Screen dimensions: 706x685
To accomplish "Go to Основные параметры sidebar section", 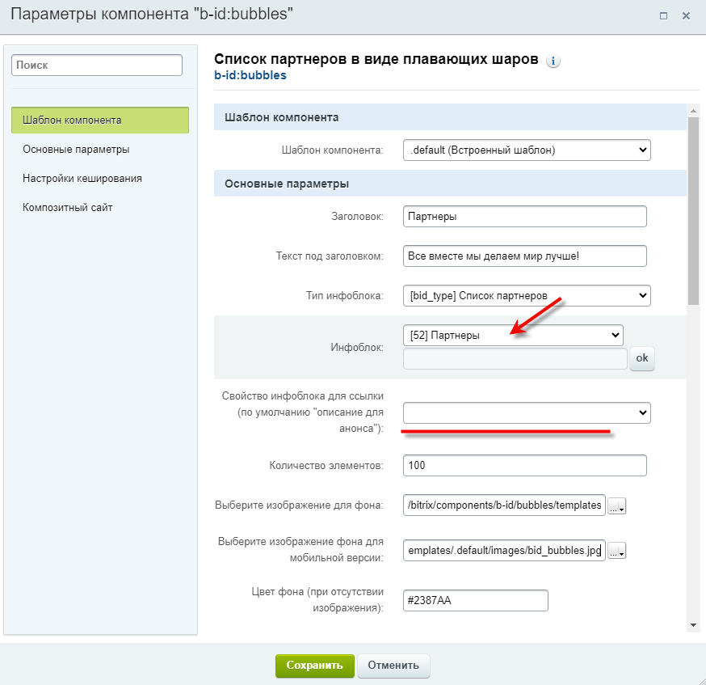I will pyautogui.click(x=76, y=149).
